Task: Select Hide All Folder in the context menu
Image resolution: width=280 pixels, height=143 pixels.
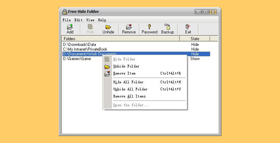Action: click(145, 82)
